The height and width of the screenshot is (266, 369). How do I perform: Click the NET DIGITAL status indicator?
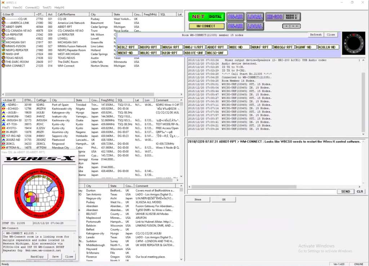click(206, 17)
